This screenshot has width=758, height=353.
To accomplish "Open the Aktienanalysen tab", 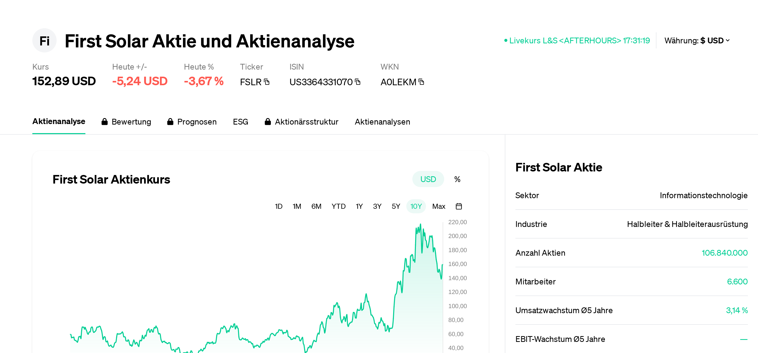I will (x=382, y=122).
